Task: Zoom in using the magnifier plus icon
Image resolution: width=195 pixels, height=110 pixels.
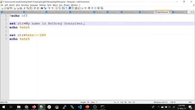Action: coord(49,8)
